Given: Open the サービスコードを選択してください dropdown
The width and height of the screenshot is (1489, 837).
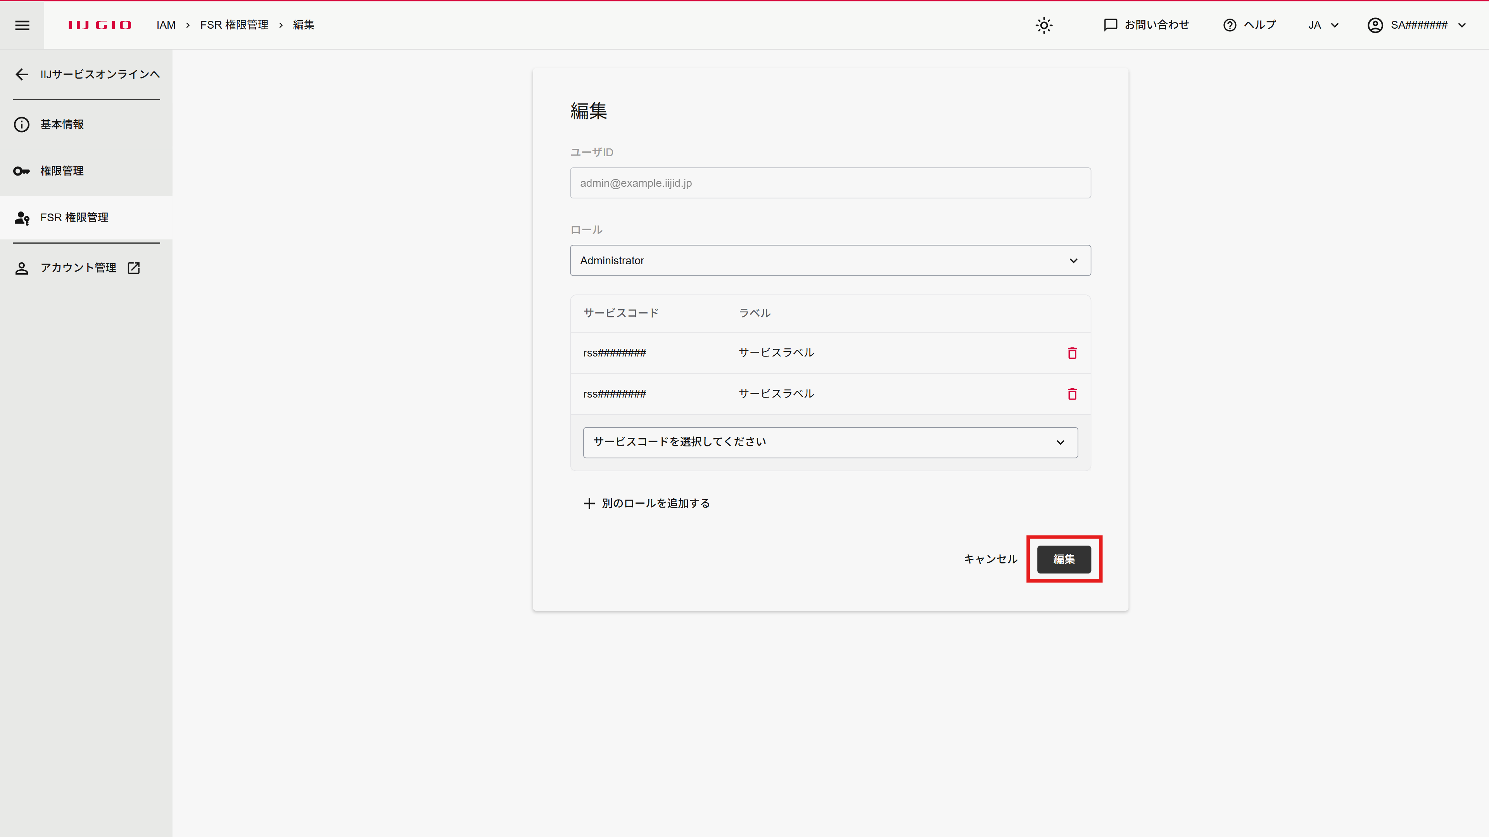Looking at the screenshot, I should click(x=830, y=443).
